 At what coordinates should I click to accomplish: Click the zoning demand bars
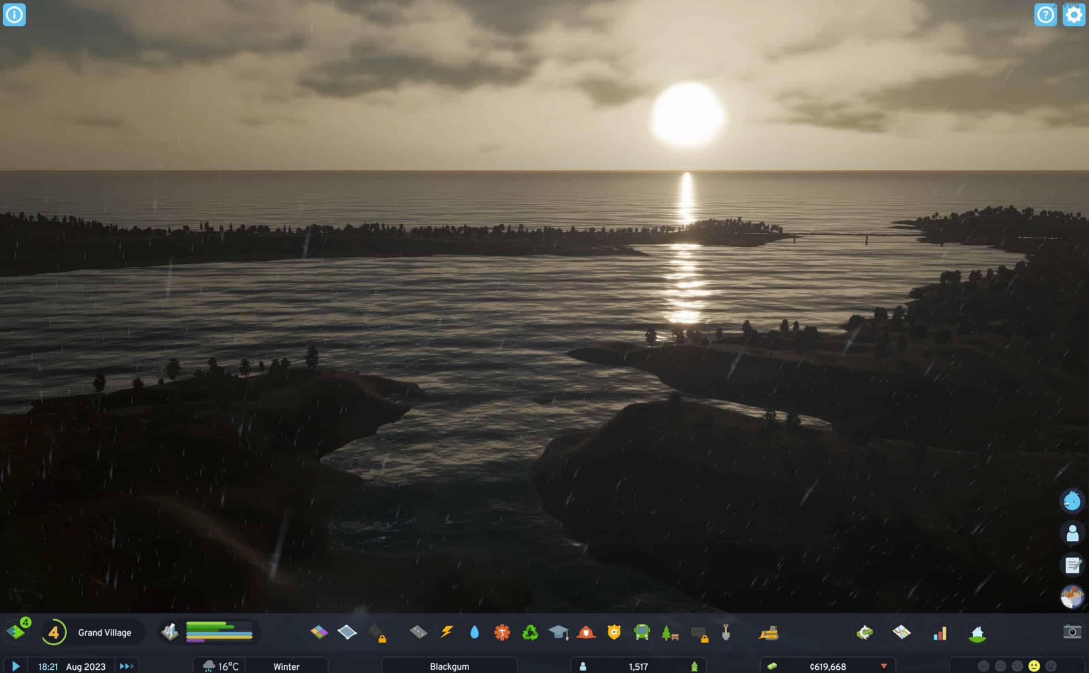tap(219, 632)
